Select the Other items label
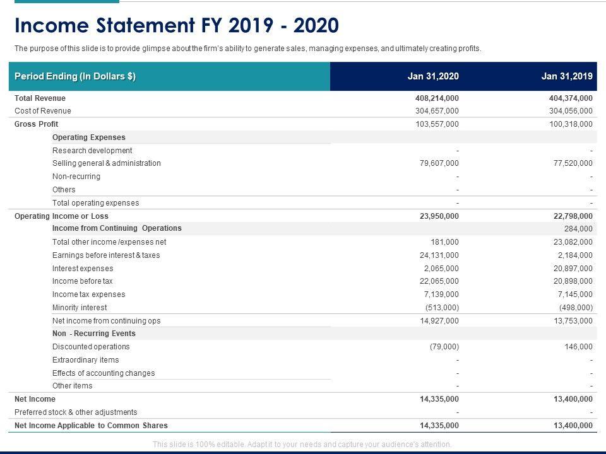Screen dimensions: 606x454 pyautogui.click(x=72, y=386)
